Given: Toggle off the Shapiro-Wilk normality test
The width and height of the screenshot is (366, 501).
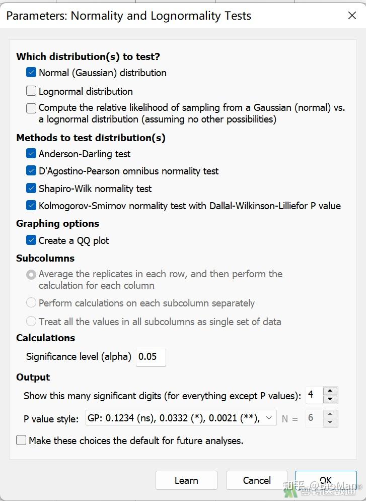Looking at the screenshot, I should click(x=31, y=189).
